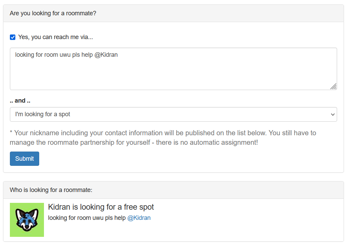Open the @Kidran link in the roommate listing
The image size is (347, 245).
tap(139, 218)
